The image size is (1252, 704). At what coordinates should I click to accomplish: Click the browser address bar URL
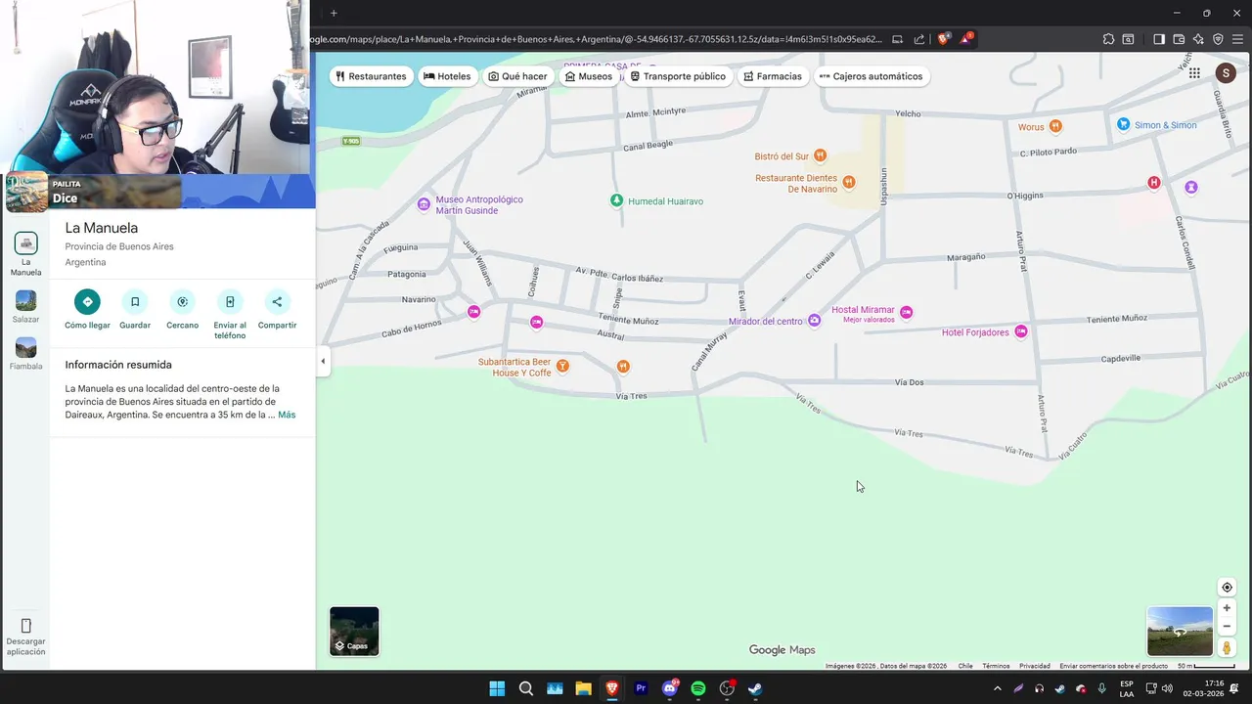596,39
